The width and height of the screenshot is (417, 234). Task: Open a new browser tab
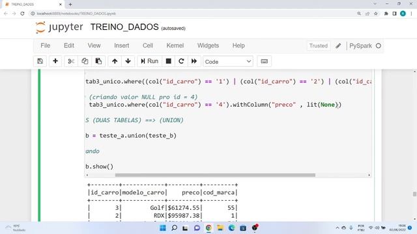(70, 5)
